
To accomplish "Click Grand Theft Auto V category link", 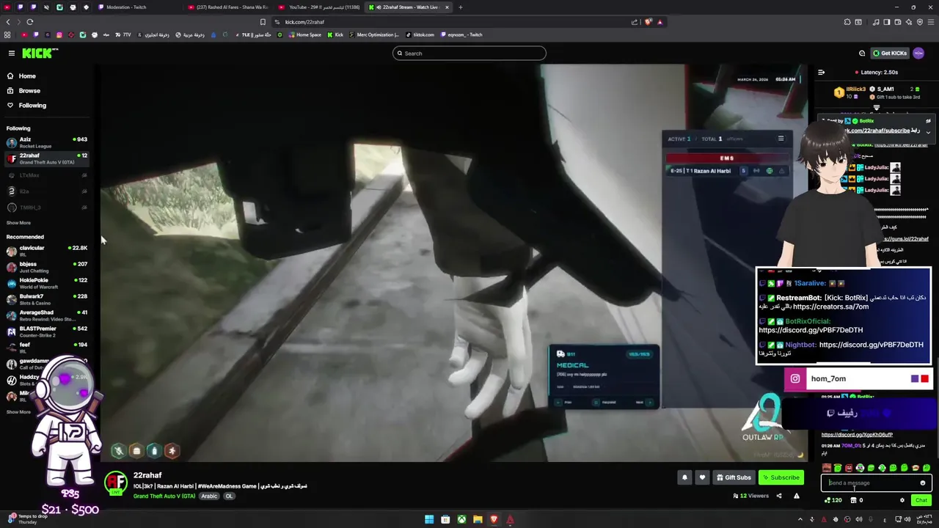I will (164, 496).
